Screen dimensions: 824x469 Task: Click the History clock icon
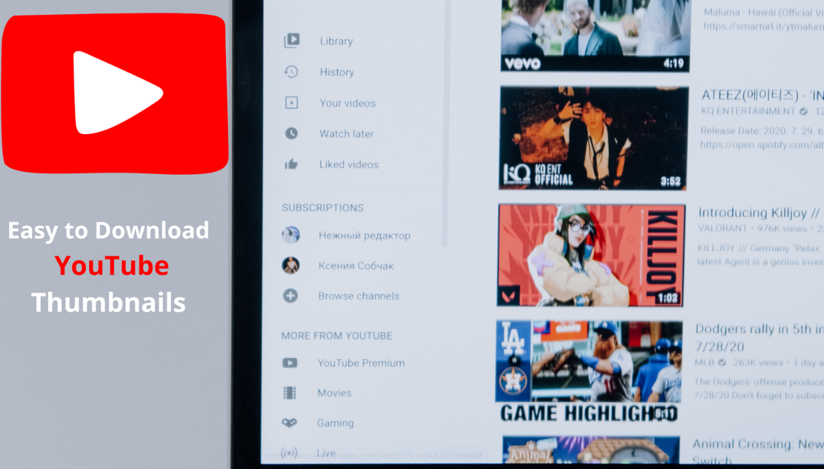tap(291, 72)
